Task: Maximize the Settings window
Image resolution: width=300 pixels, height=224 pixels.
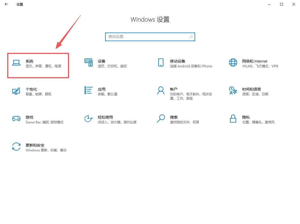Action: coord(282,4)
